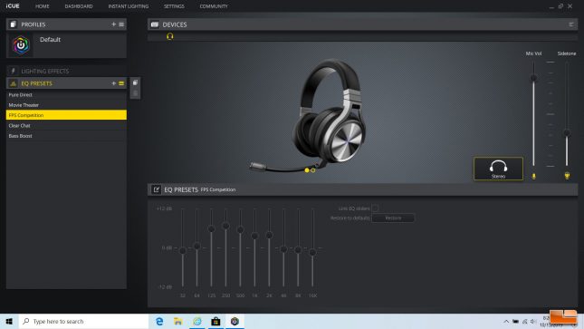Open the Devices panel options menu
The height and width of the screenshot is (329, 584).
click(x=571, y=24)
